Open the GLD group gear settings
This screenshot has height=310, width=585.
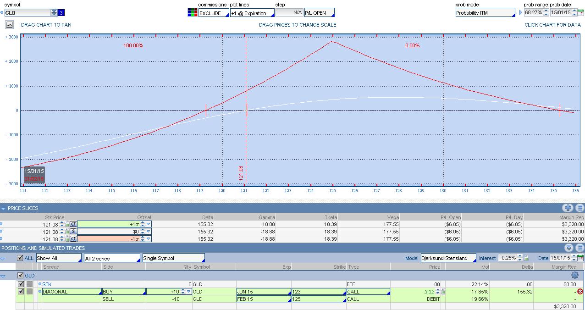point(575,276)
